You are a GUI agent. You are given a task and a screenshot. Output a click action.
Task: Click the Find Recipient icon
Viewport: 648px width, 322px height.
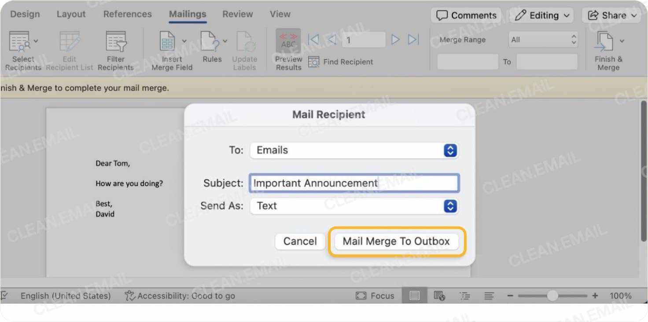[313, 62]
